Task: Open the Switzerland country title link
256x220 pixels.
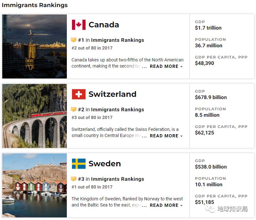Action: pyautogui.click(x=112, y=94)
